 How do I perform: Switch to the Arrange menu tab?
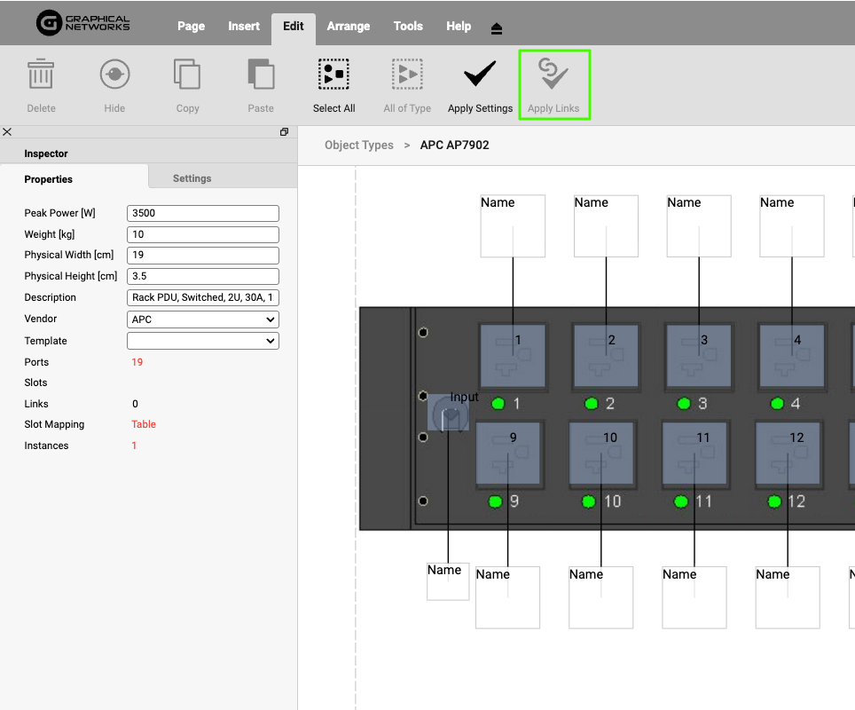(x=349, y=27)
